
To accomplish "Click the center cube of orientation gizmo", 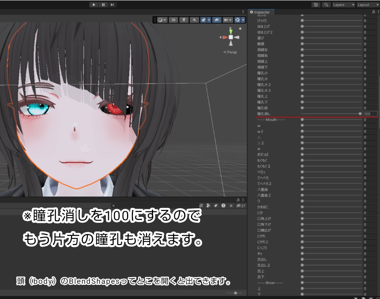I will coord(231,37).
